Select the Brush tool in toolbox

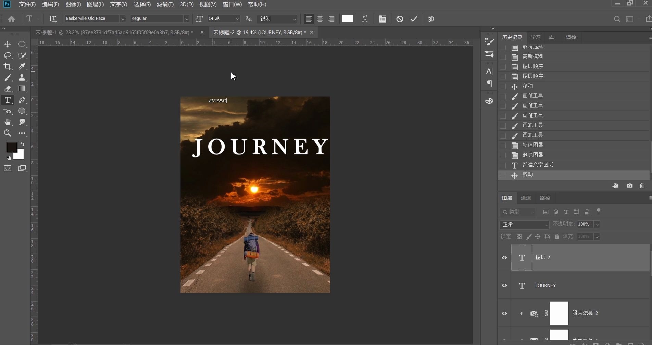[8, 78]
